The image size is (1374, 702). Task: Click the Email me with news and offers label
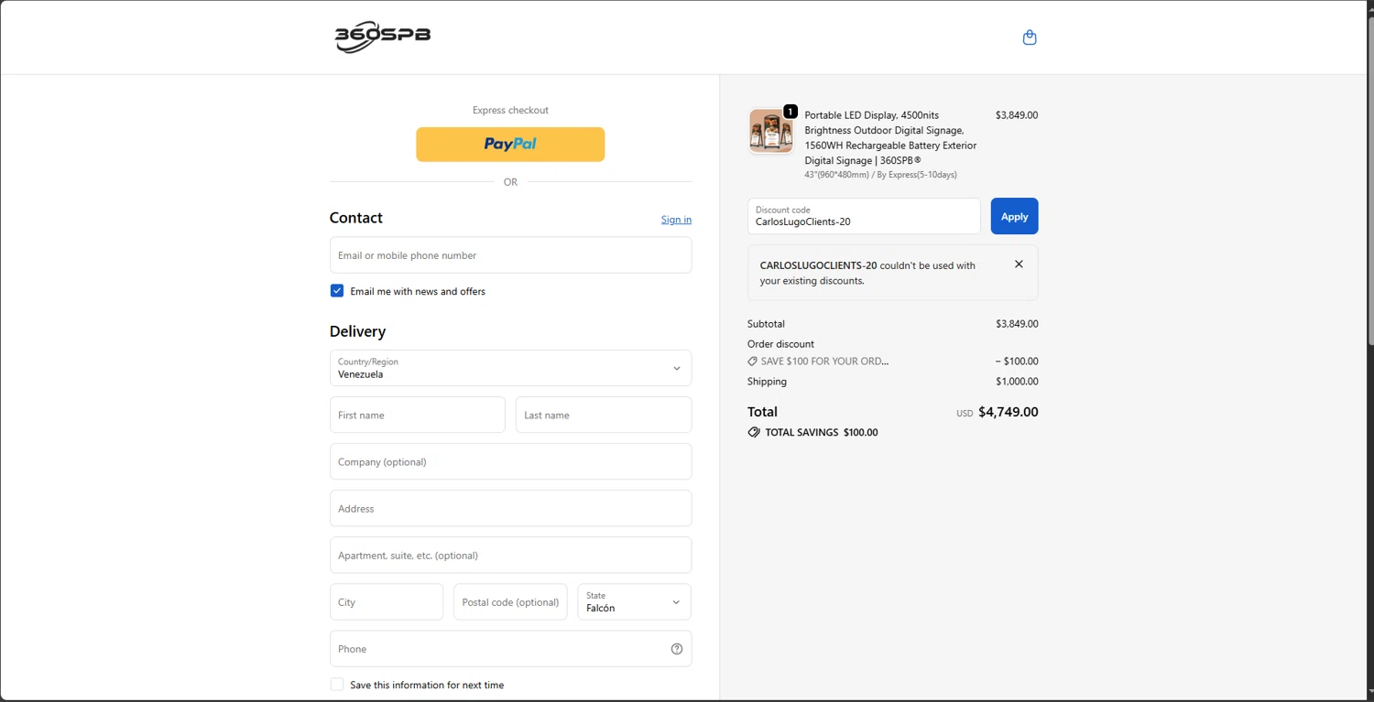pyautogui.click(x=418, y=291)
